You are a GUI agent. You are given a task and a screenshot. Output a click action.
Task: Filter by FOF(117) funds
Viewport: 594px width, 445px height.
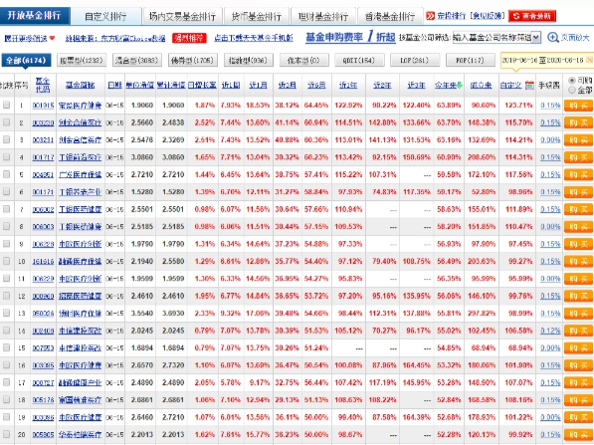470,60
